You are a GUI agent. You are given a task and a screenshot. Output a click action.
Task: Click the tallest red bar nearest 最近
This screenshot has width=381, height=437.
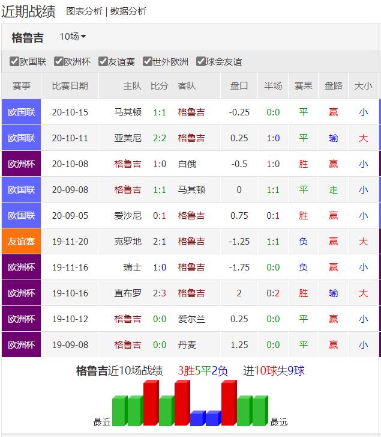(x=151, y=403)
